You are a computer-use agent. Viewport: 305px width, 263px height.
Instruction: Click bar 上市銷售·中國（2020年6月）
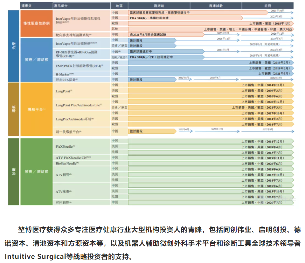coord(211,164)
